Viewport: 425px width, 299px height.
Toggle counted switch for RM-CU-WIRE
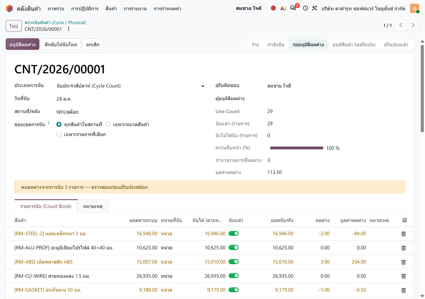point(234,276)
